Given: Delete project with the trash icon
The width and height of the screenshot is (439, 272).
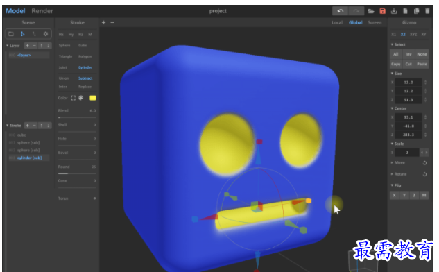Looking at the screenshot, I should (427, 11).
